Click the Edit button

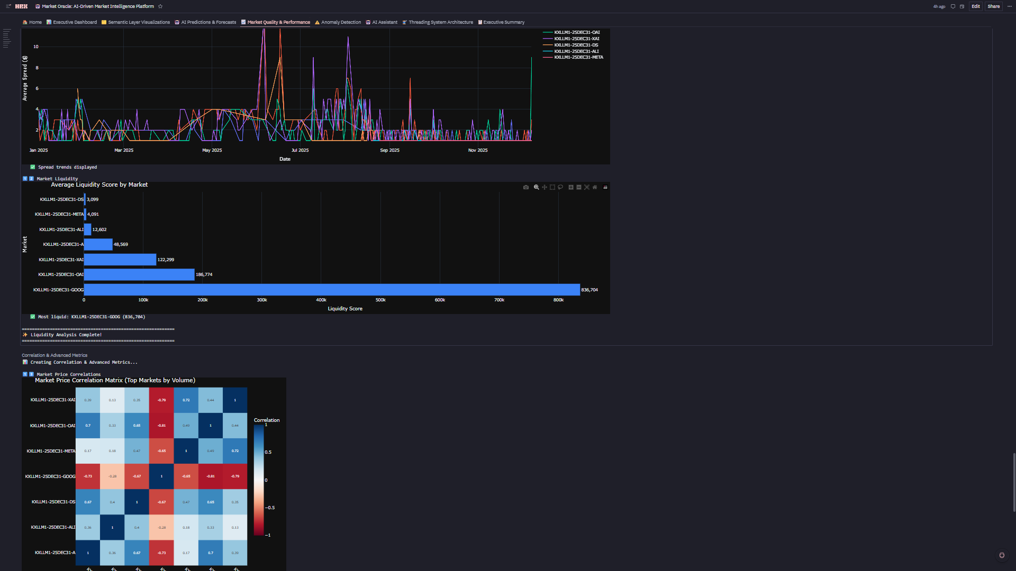975,6
